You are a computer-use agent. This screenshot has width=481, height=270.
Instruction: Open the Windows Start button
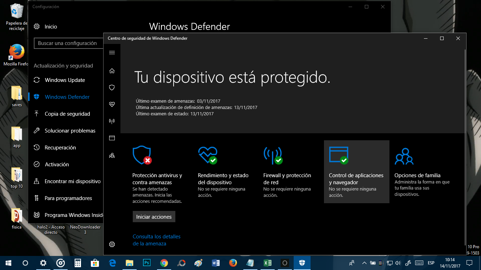[x=8, y=263]
